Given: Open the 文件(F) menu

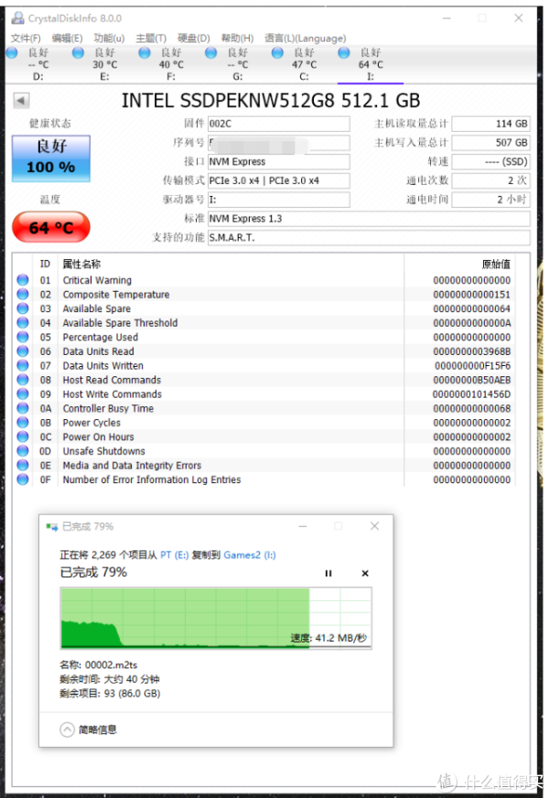Looking at the screenshot, I should (x=26, y=38).
